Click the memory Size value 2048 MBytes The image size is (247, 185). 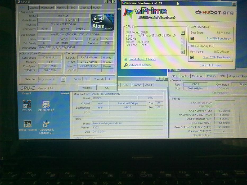point(195,89)
